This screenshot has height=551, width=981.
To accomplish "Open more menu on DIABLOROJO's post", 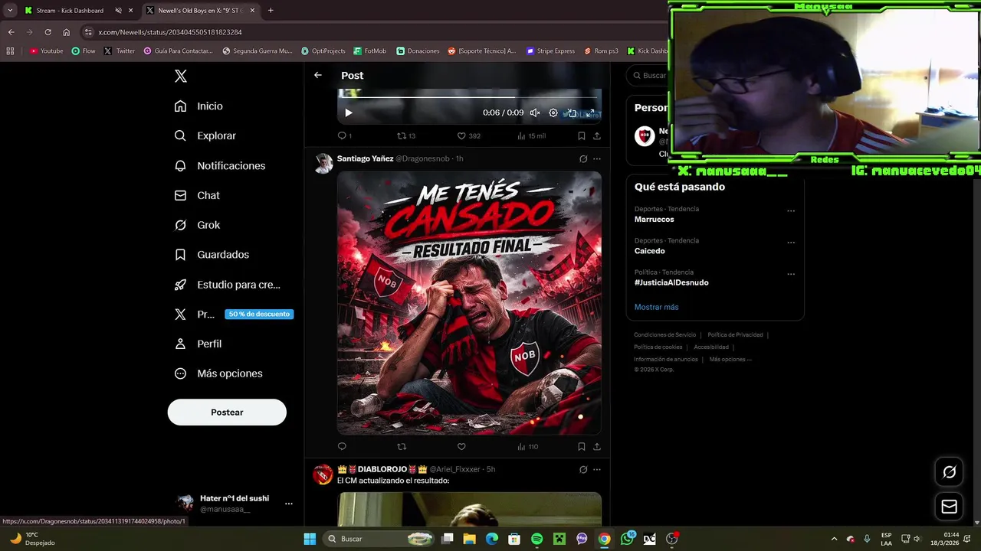I will coord(597,469).
